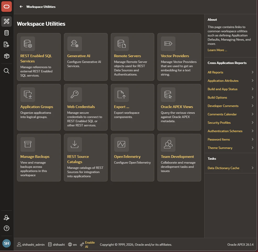Click the Oracle APEX home logo

[7, 7]
